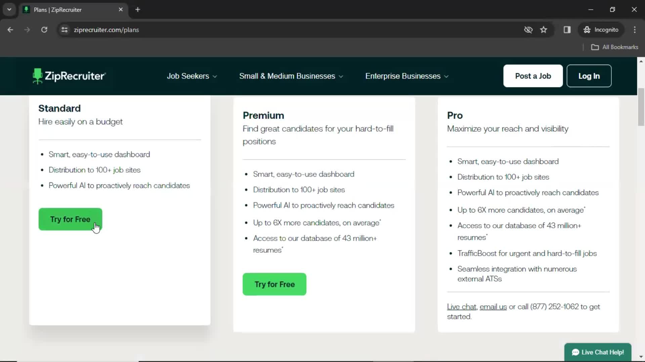The image size is (645, 362).
Task: Open the Live Chat Help widget
Action: [x=598, y=352]
